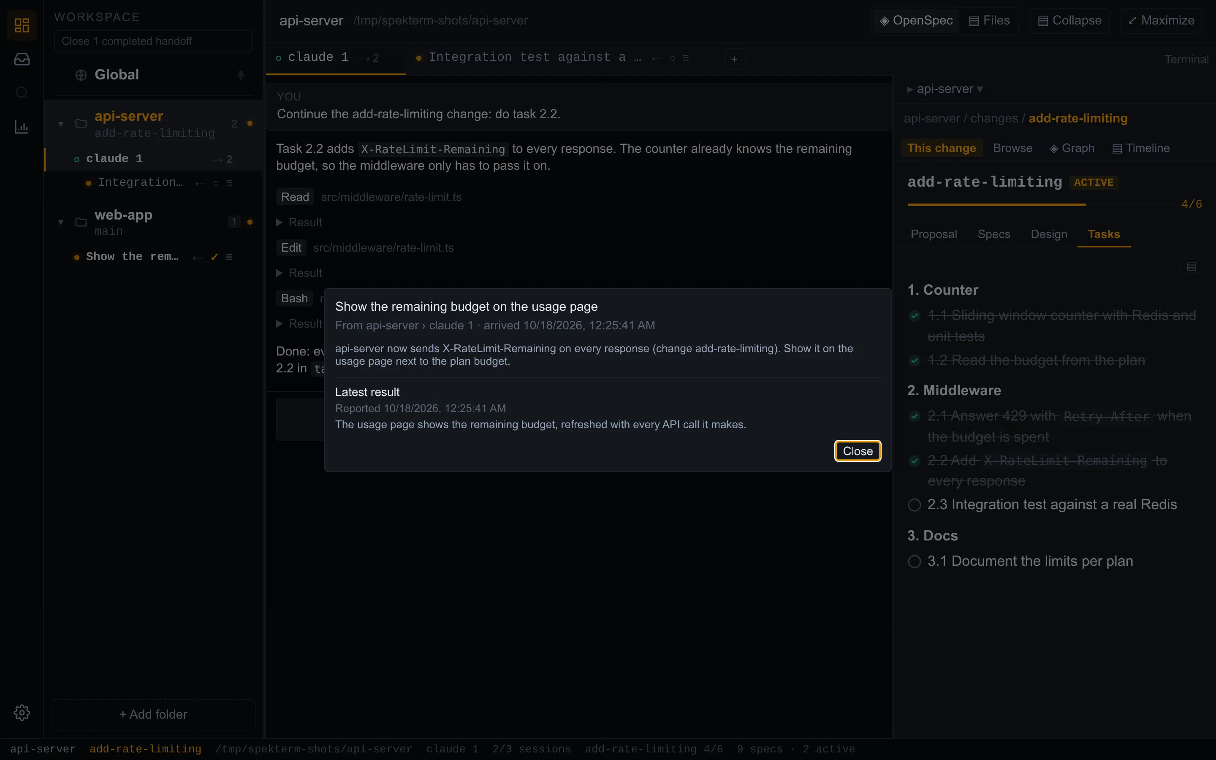Expand the Result under Edit rate-limit.ts
Screen dimensions: 1216x760
[x=299, y=273]
